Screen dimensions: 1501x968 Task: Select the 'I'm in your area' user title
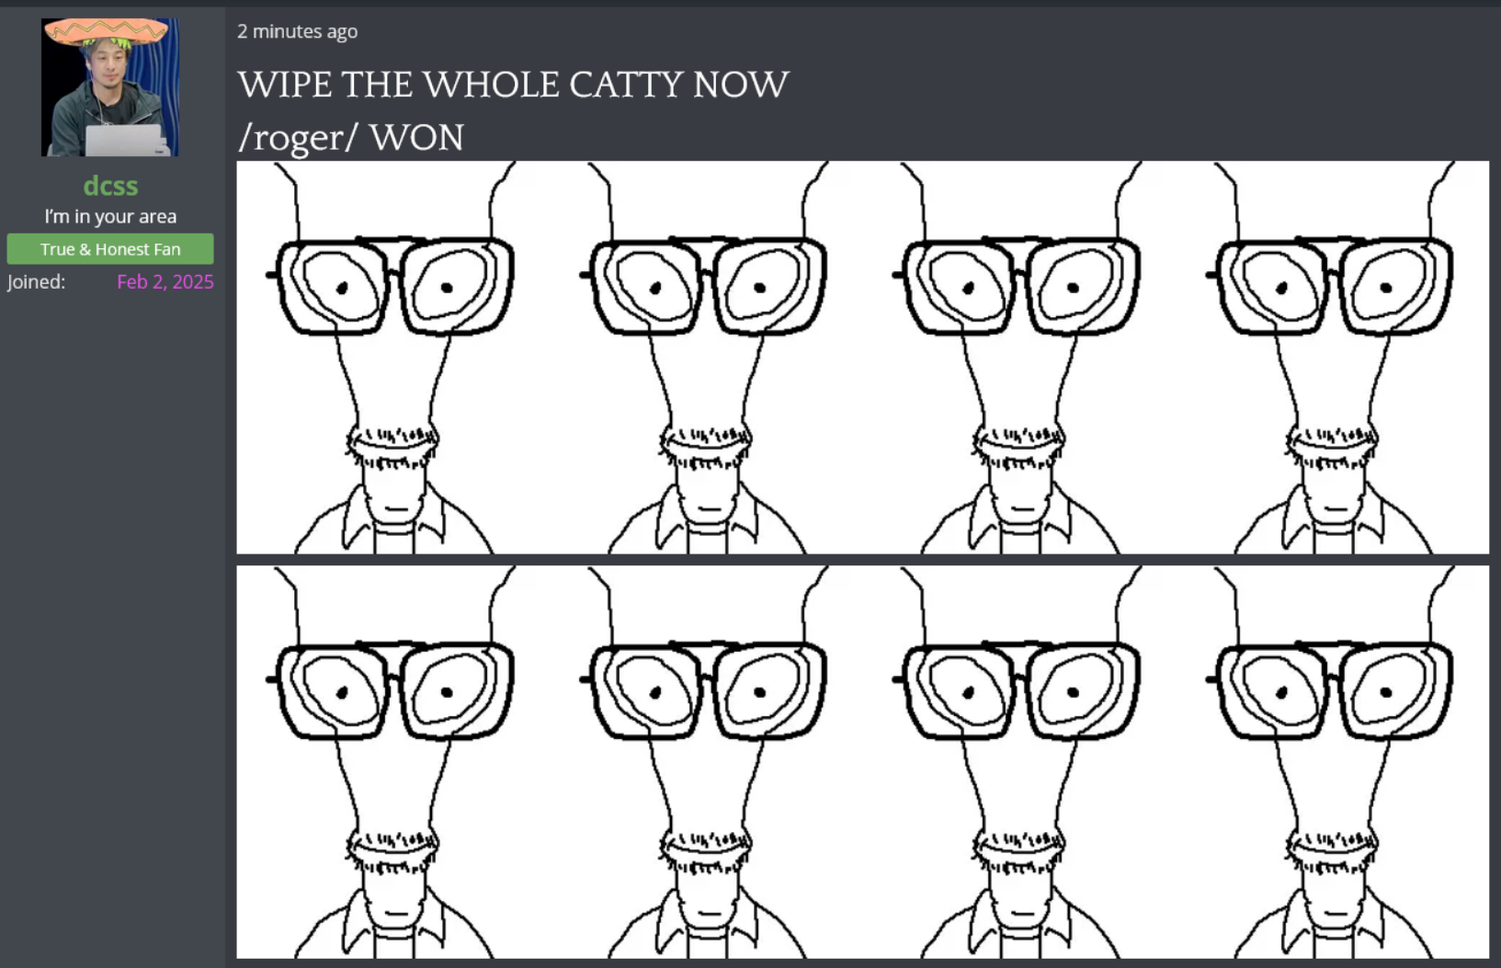[110, 217]
